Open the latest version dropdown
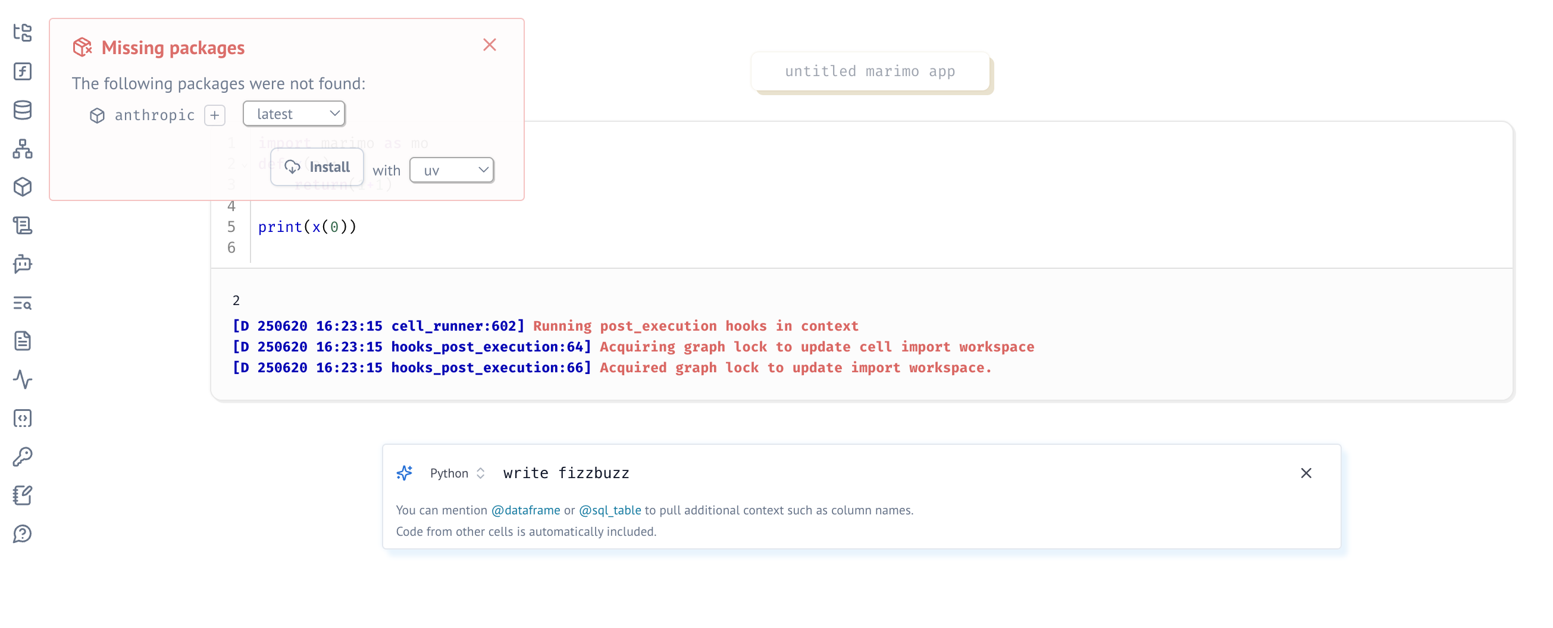This screenshot has width=1553, height=628. click(294, 114)
